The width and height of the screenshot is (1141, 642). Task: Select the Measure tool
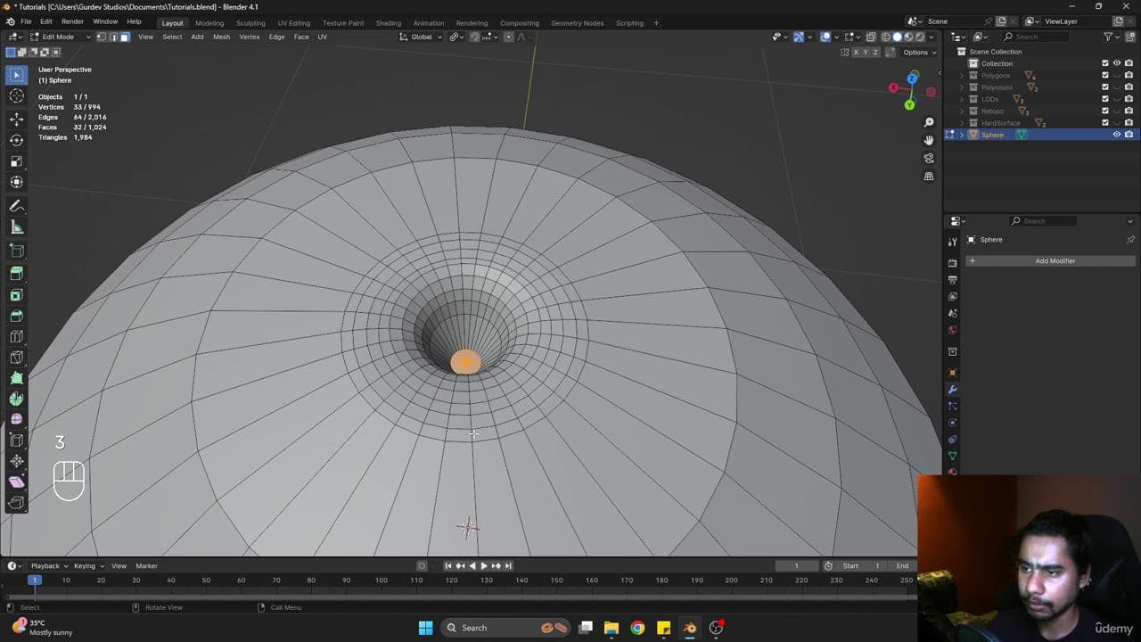coord(16,227)
